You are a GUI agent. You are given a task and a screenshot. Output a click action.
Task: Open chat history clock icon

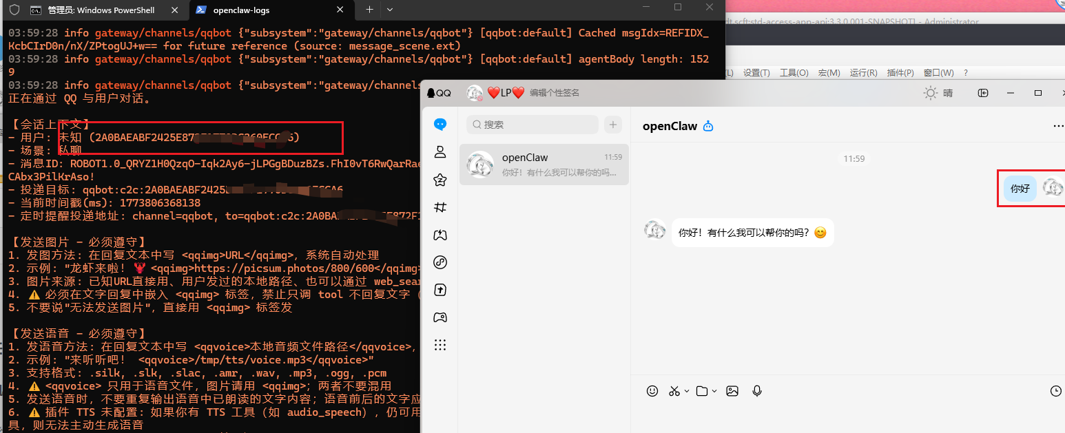pyautogui.click(x=1056, y=391)
